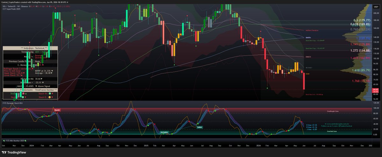Click the EMA8 line label
The width and height of the screenshot is (382, 157).
307,74
